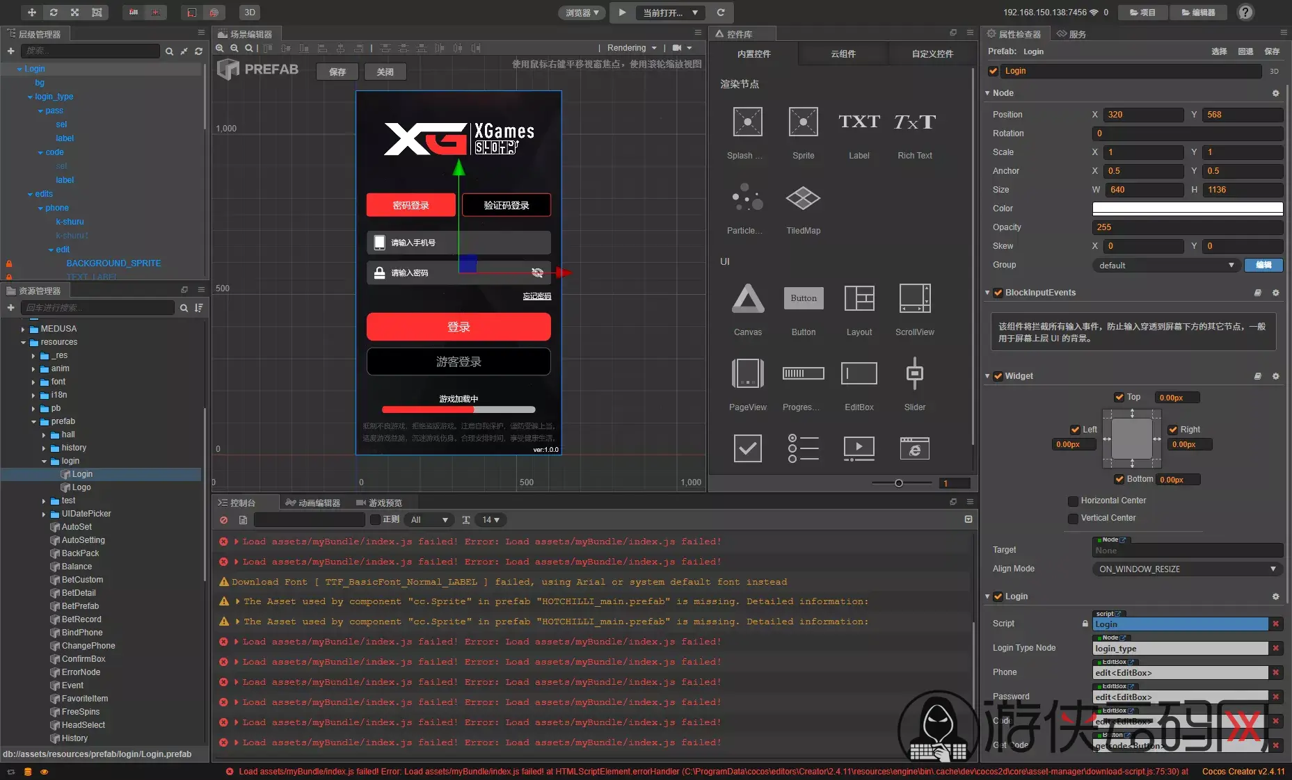Viewport: 1292px width, 780px height.
Task: Expand the hall folder in assets
Action: 44,434
